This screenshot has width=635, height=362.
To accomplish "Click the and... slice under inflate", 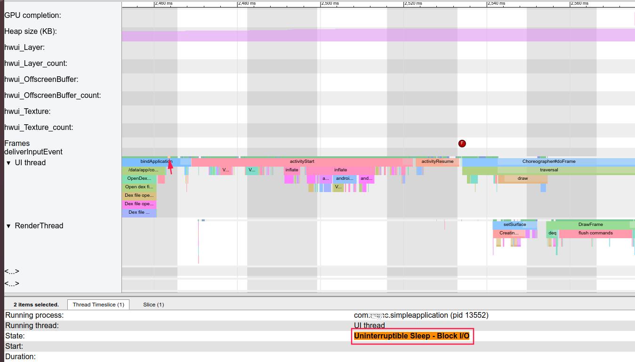I will [x=366, y=178].
